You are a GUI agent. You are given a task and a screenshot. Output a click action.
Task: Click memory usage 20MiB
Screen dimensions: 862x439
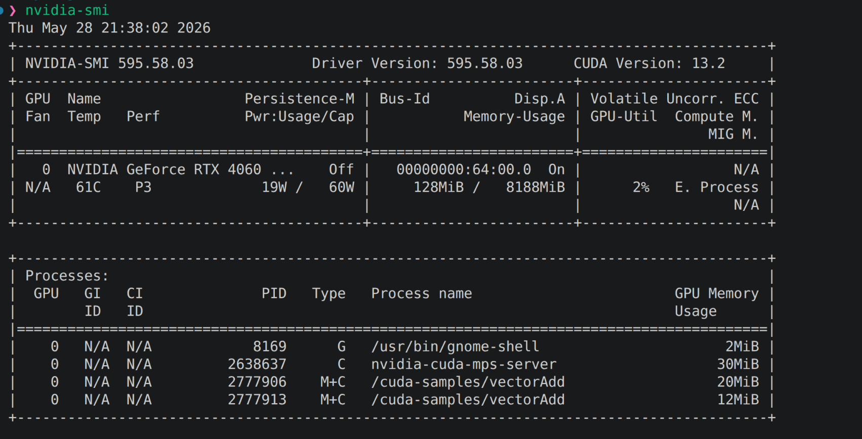coord(738,382)
